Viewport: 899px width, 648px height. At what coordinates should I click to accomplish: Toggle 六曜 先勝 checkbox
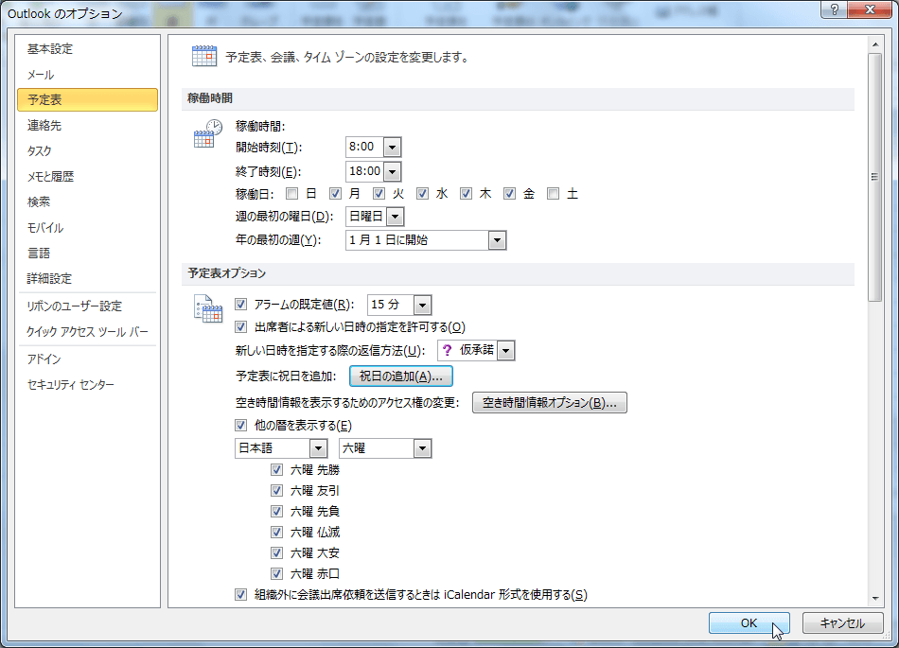(277, 470)
